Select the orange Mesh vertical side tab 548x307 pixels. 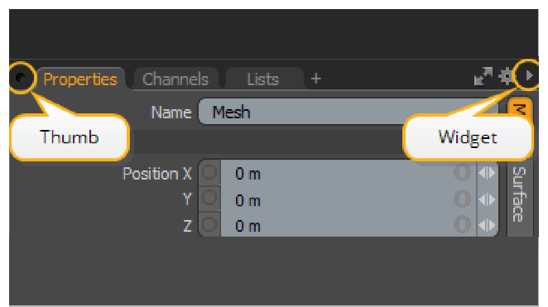click(520, 108)
